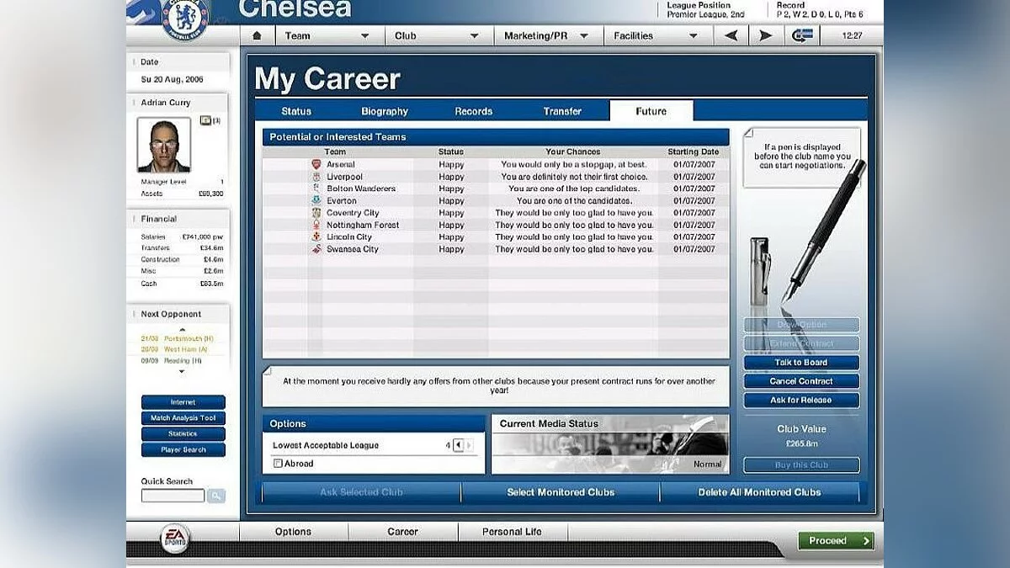Click the Buy this Club button

801,465
